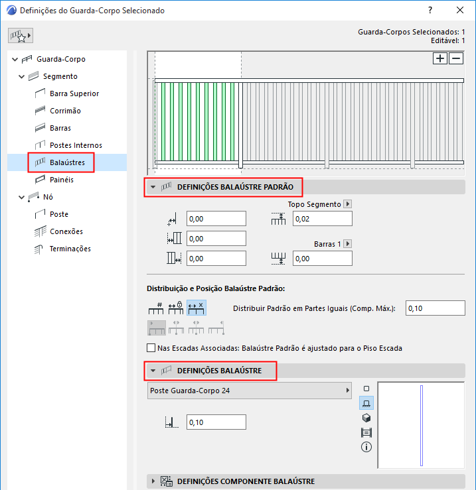
Task: Click the help question mark button
Action: coord(430,11)
